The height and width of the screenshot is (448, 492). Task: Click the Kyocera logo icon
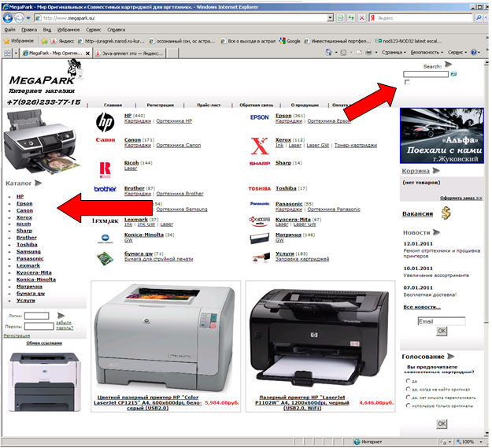pos(260,220)
